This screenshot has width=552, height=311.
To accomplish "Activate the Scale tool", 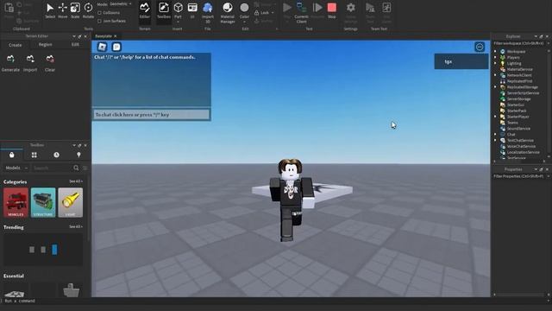I will [x=75, y=10].
